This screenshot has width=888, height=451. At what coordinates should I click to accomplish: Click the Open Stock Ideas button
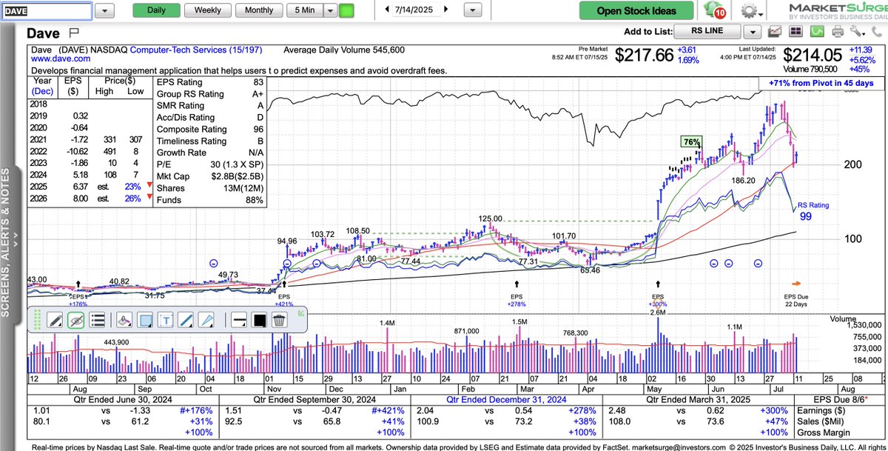tap(637, 10)
